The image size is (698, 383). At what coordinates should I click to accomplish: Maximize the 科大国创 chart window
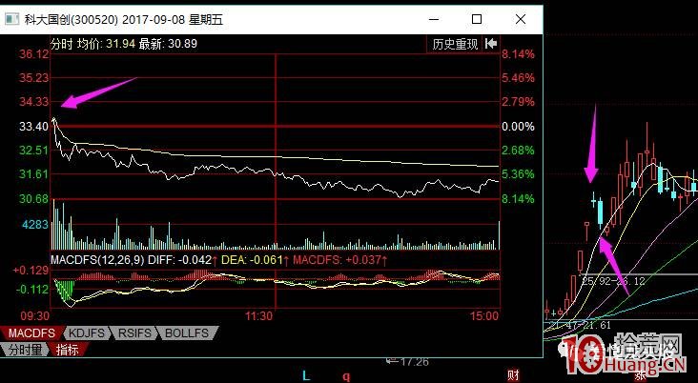tap(477, 19)
